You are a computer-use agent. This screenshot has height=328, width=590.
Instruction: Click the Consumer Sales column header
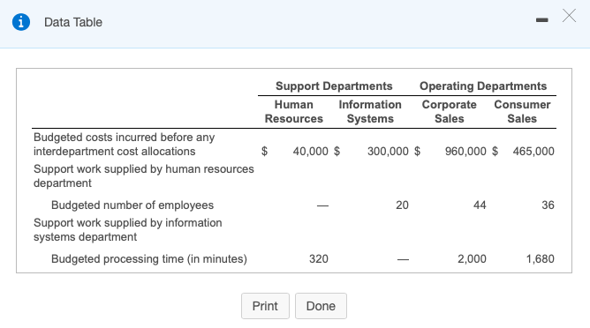(522, 112)
